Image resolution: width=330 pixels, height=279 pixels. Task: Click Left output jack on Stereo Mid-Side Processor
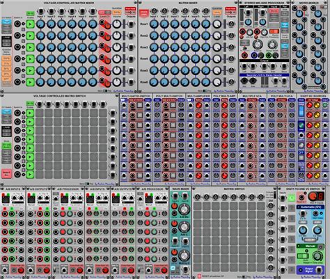[244, 67]
